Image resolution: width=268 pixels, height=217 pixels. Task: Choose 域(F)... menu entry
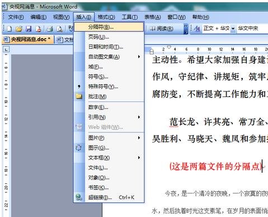click(x=109, y=67)
